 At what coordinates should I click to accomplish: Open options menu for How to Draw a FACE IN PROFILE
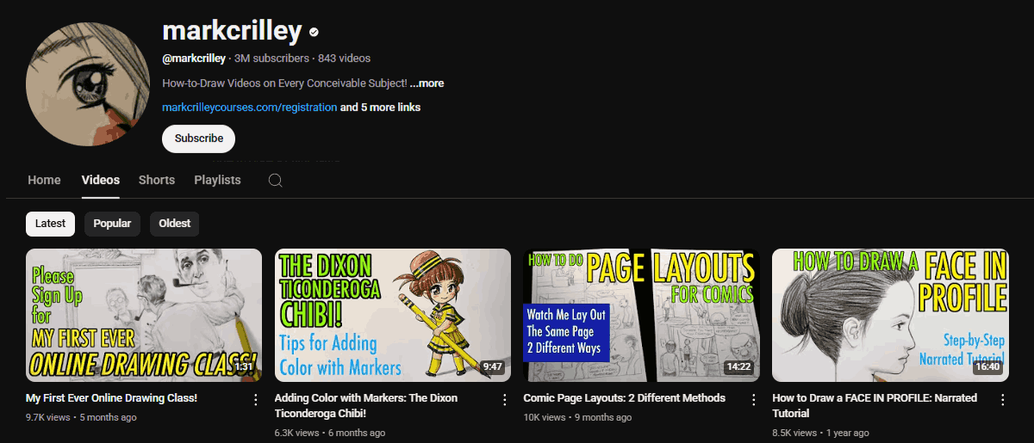[x=1003, y=400]
